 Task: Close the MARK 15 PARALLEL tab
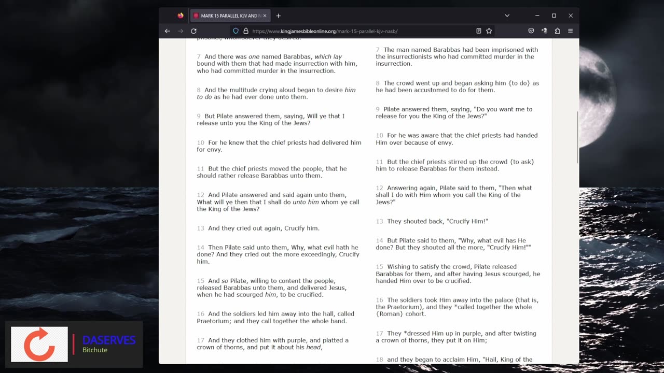click(265, 16)
